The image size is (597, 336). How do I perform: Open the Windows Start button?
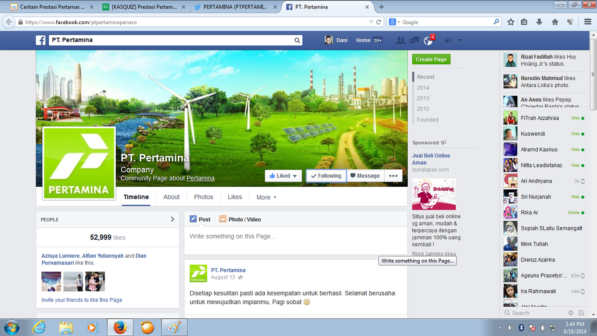coord(11,327)
